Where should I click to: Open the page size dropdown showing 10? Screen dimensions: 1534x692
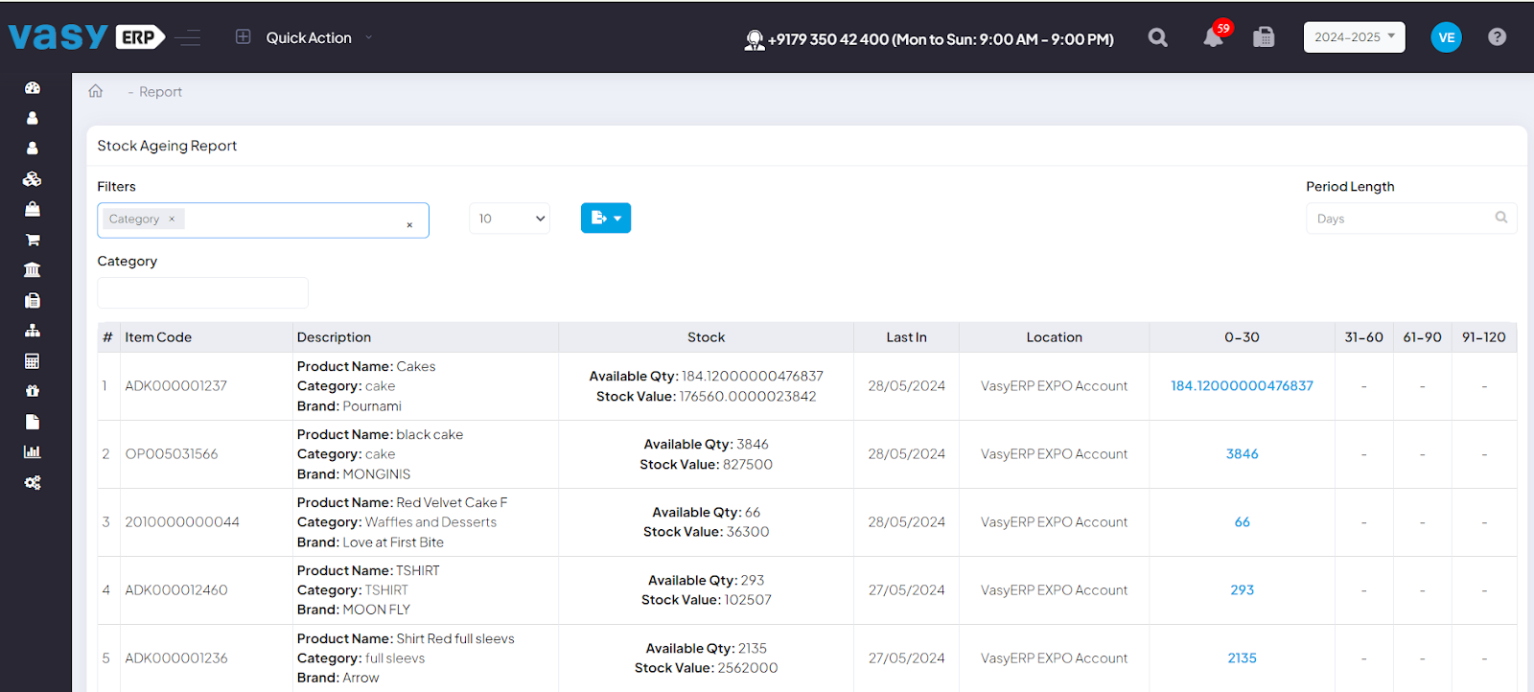[510, 219]
